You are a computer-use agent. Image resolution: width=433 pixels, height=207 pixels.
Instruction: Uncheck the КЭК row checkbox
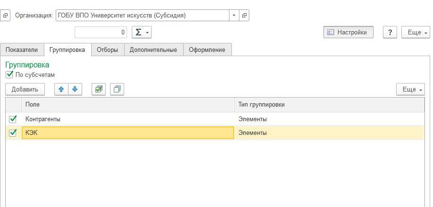13,133
